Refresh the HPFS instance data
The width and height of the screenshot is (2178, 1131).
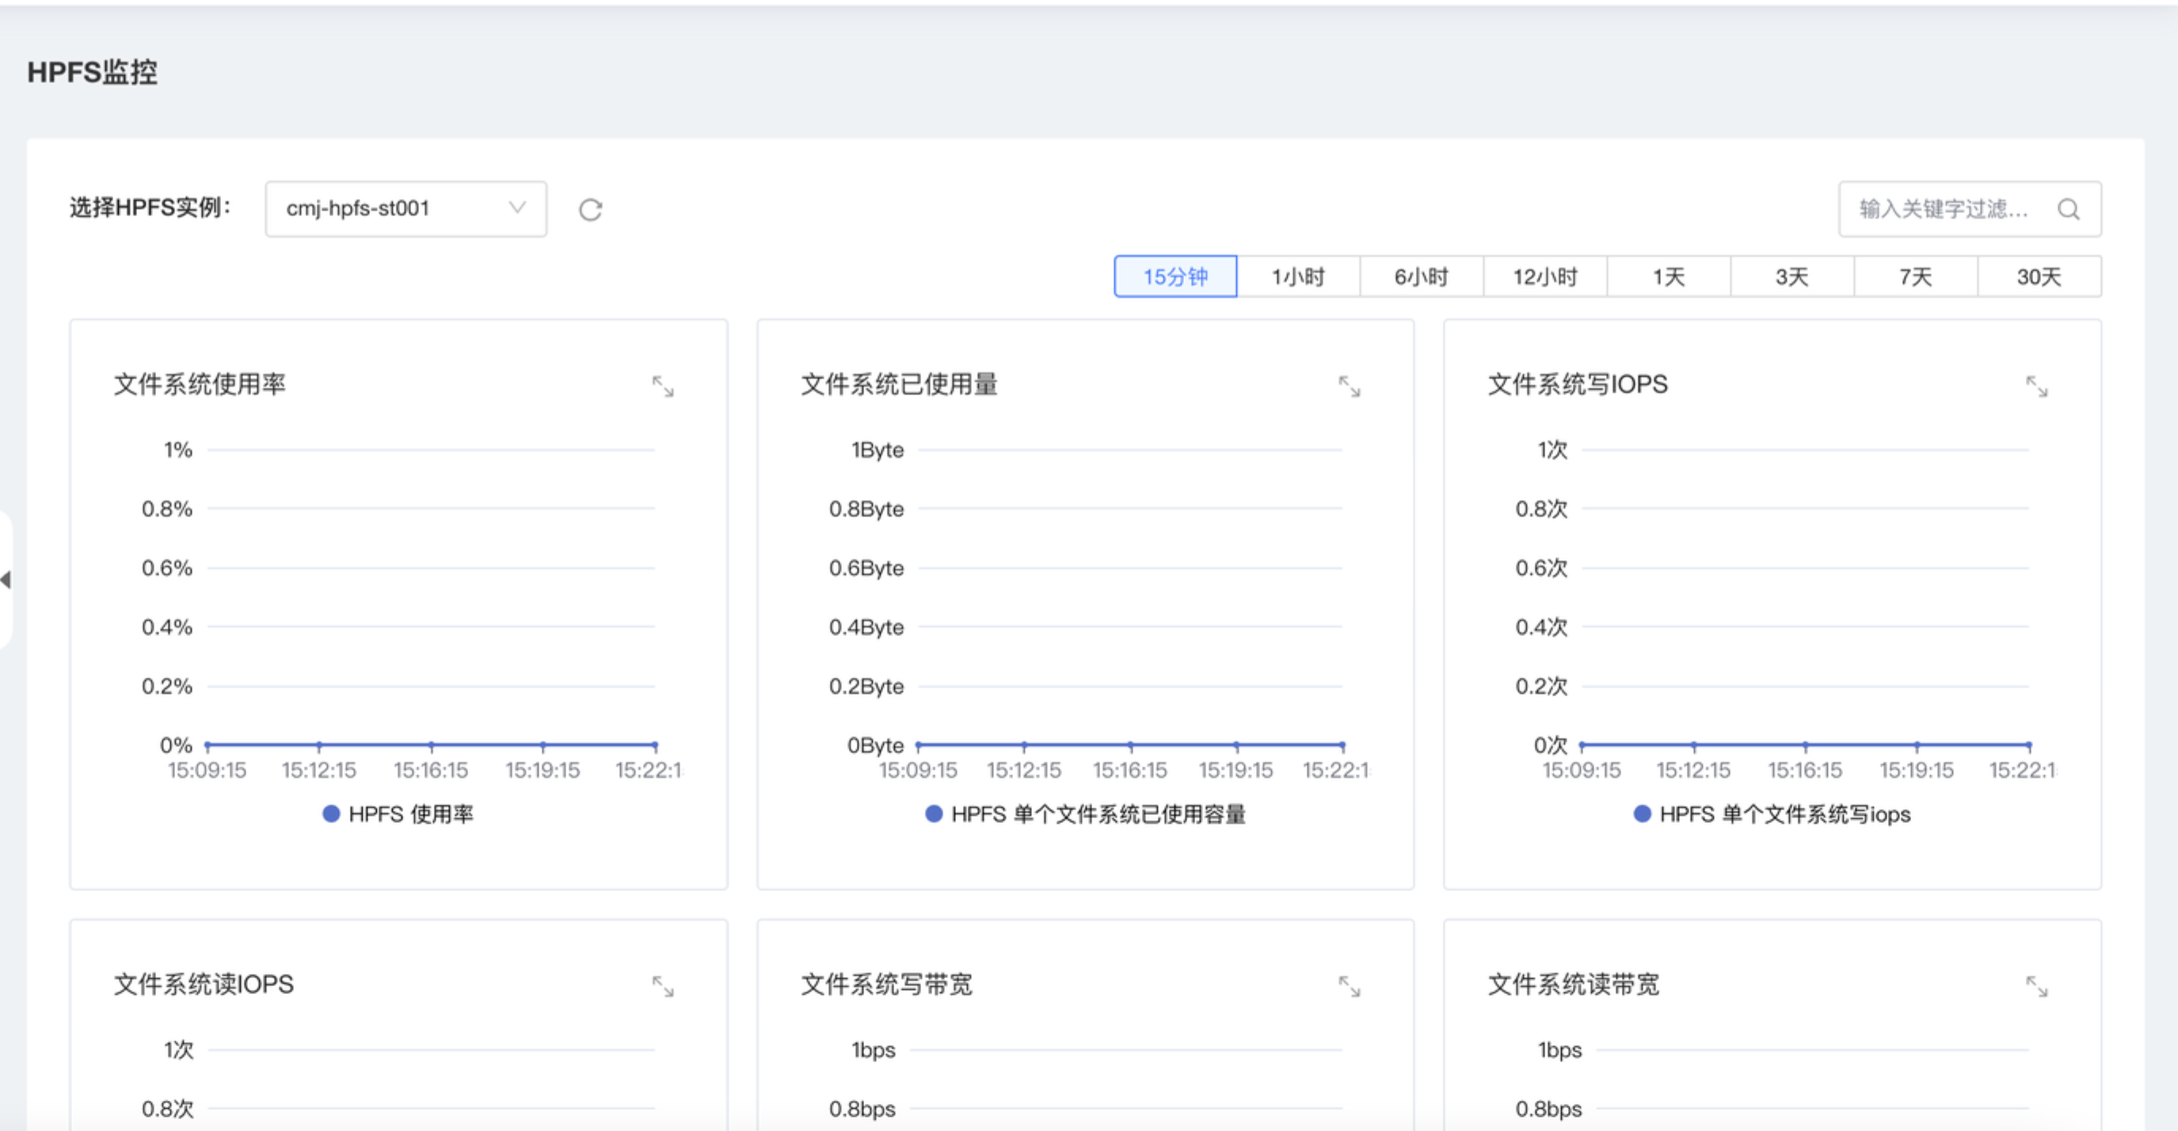click(590, 210)
